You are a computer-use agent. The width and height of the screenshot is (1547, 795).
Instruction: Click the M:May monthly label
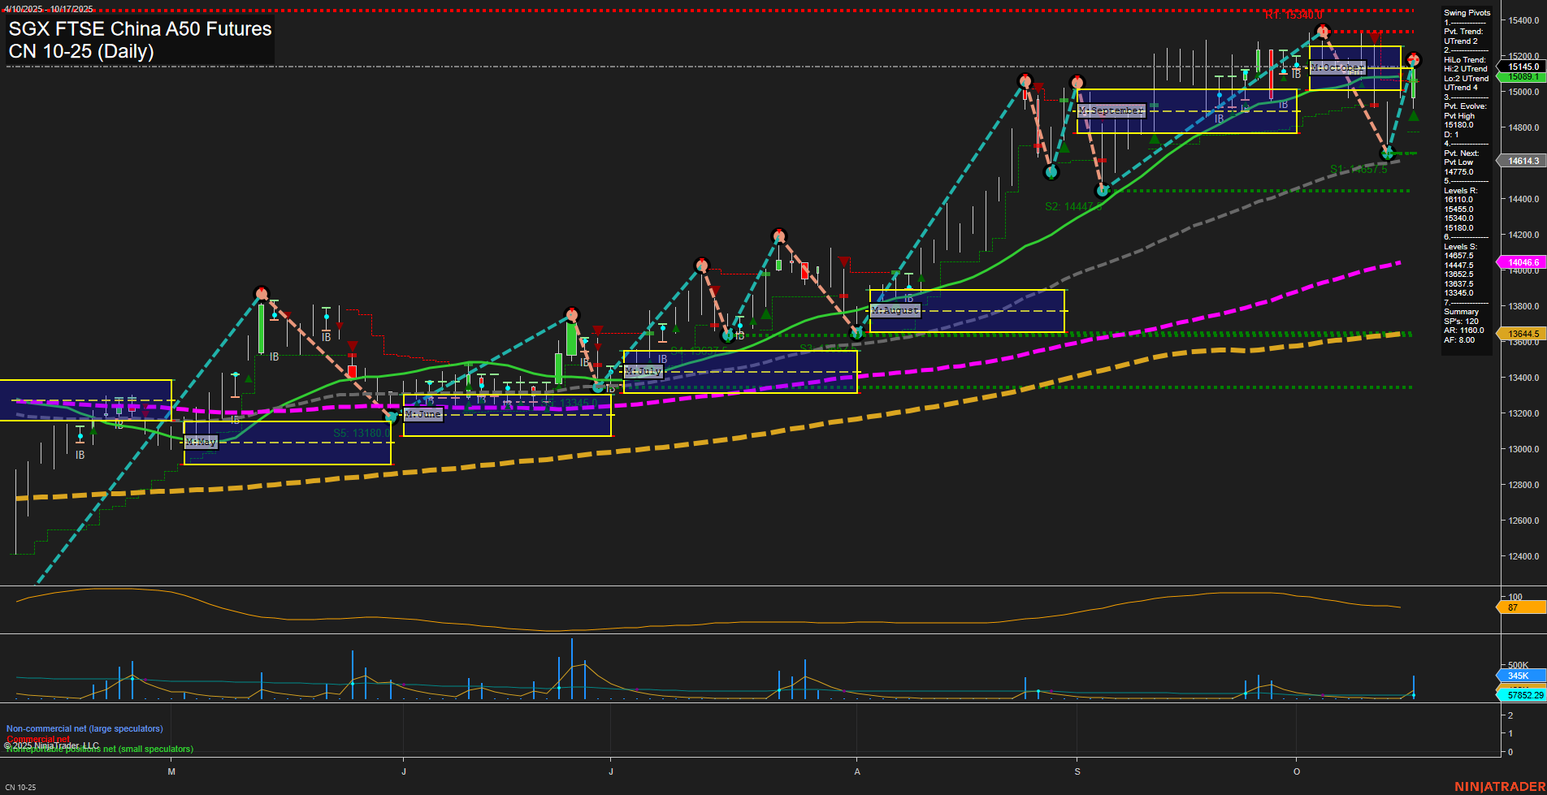[x=201, y=442]
